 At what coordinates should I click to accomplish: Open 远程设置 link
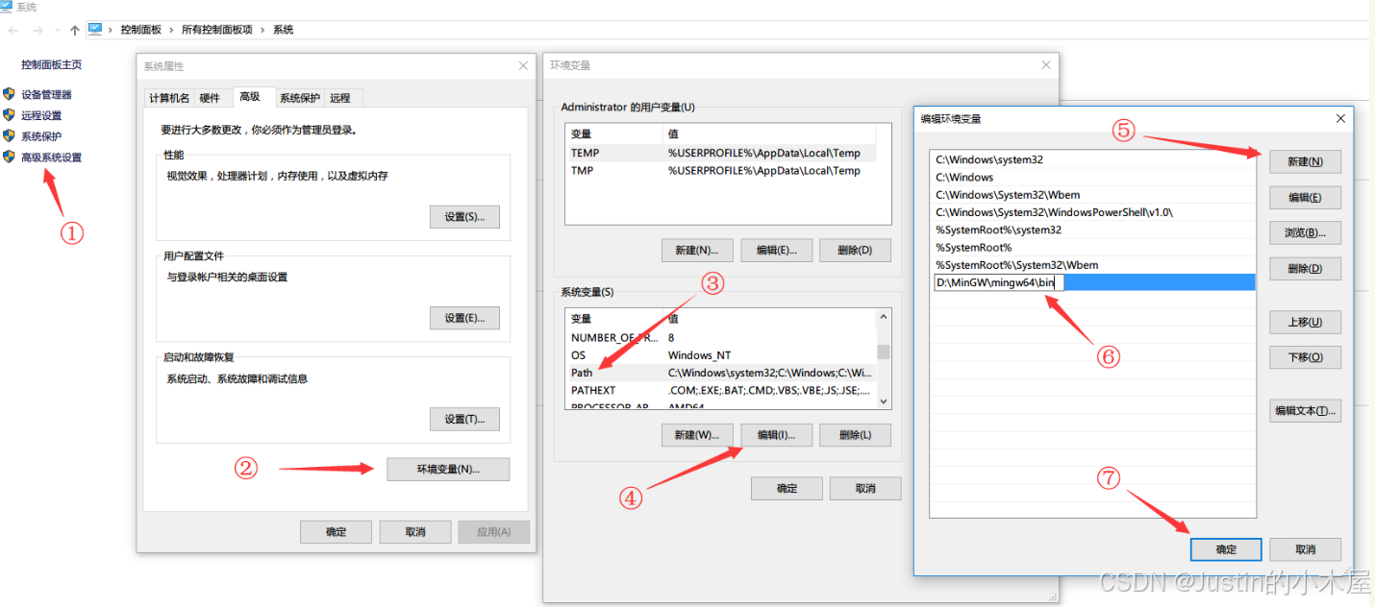pos(41,115)
